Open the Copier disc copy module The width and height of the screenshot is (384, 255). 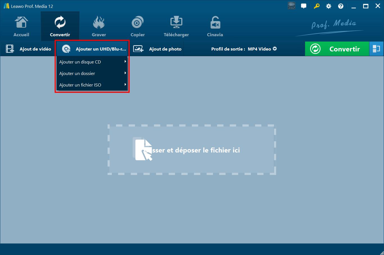click(x=138, y=27)
